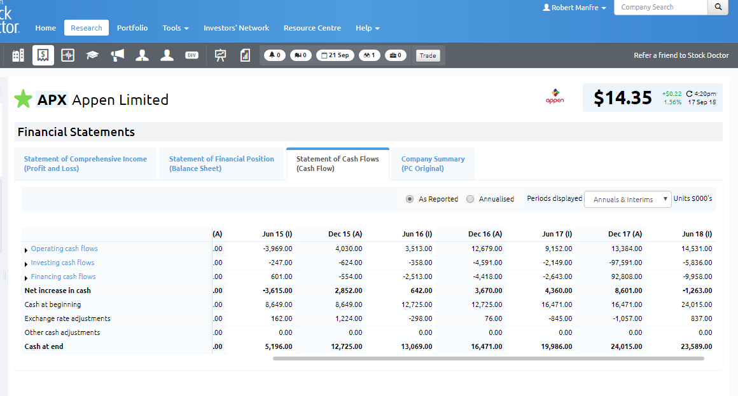The width and height of the screenshot is (738, 396).
Task: Open the Robert Manfre user menu
Action: click(574, 8)
